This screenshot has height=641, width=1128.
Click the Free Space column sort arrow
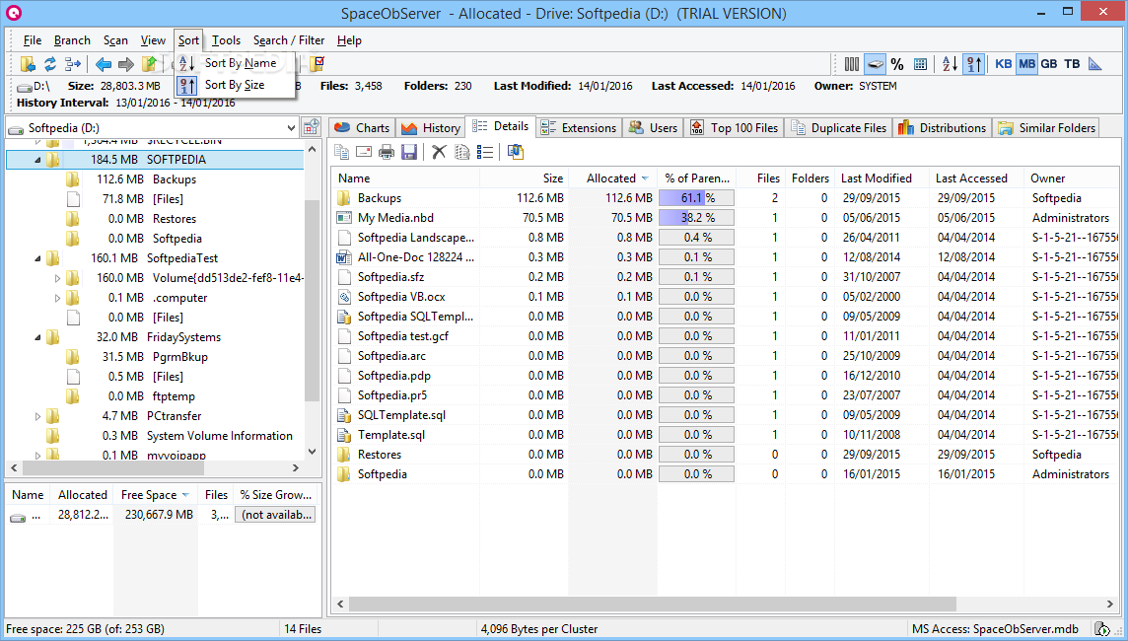(185, 495)
